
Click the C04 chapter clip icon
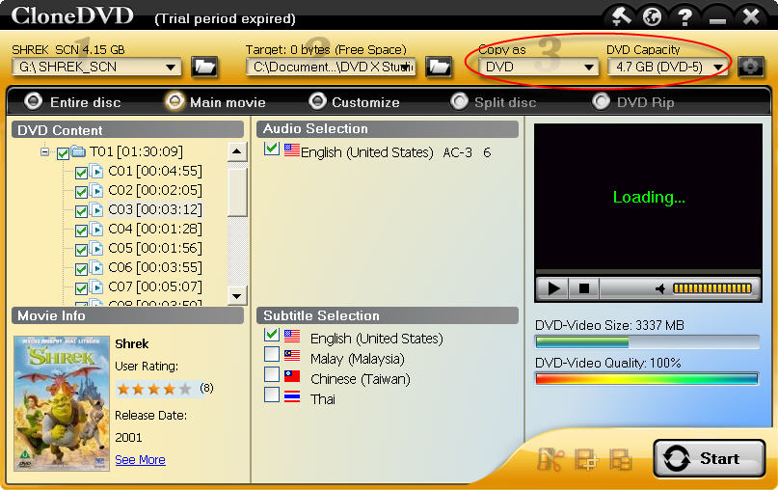pyautogui.click(x=96, y=229)
